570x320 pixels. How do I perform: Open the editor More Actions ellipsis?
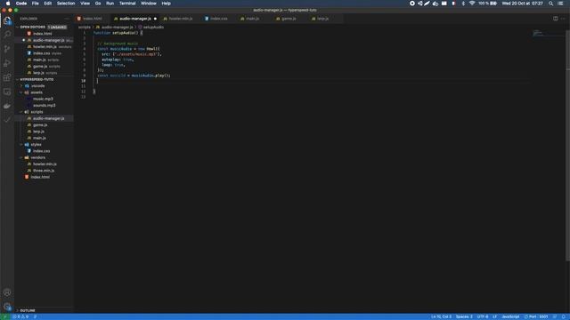(x=563, y=19)
